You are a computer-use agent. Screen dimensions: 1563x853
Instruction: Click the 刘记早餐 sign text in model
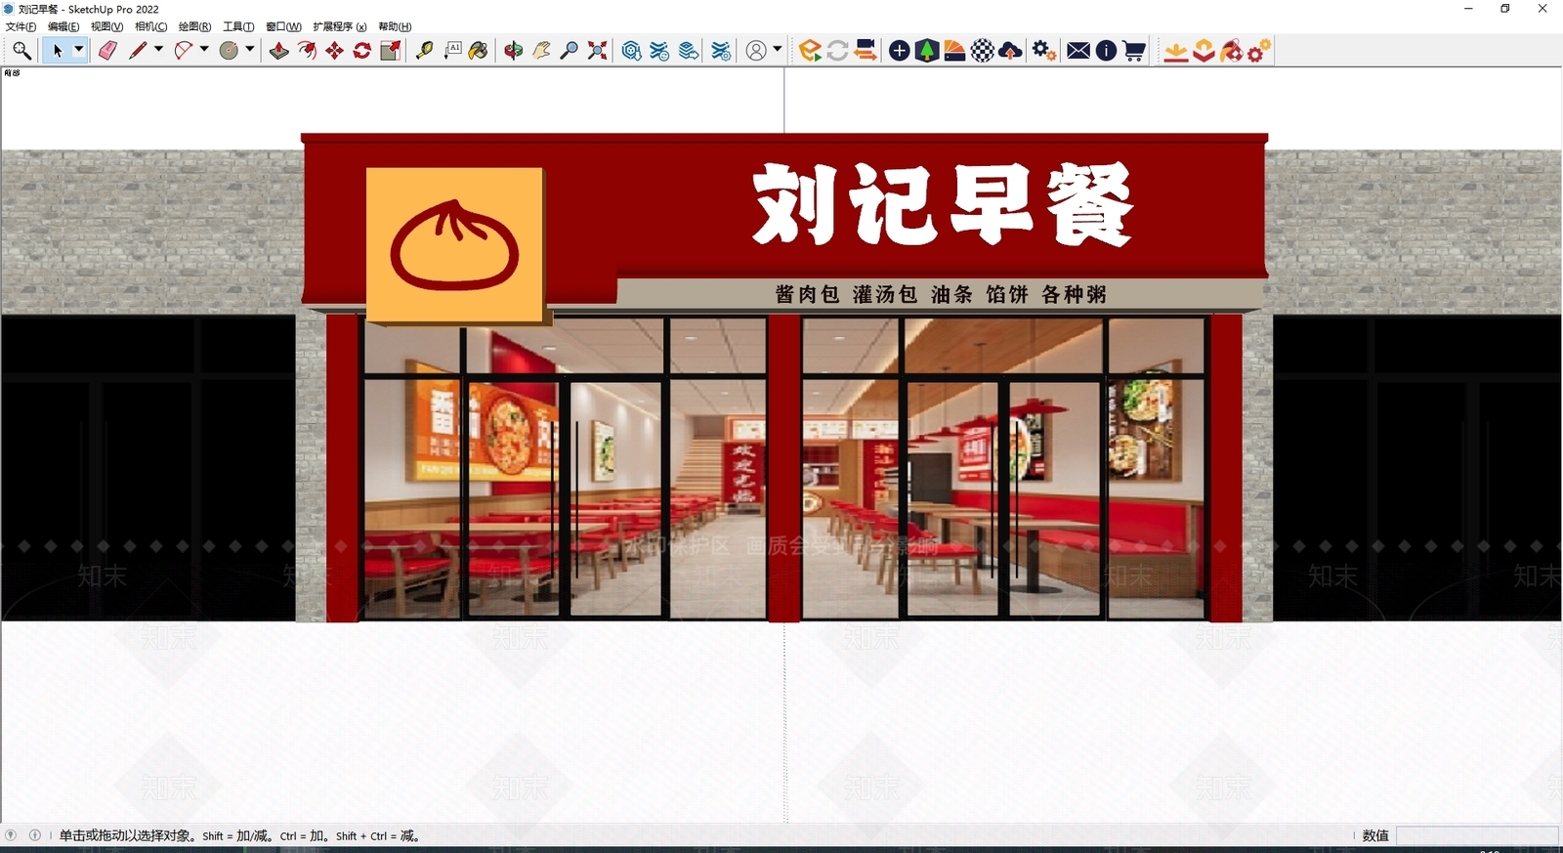pos(942,204)
